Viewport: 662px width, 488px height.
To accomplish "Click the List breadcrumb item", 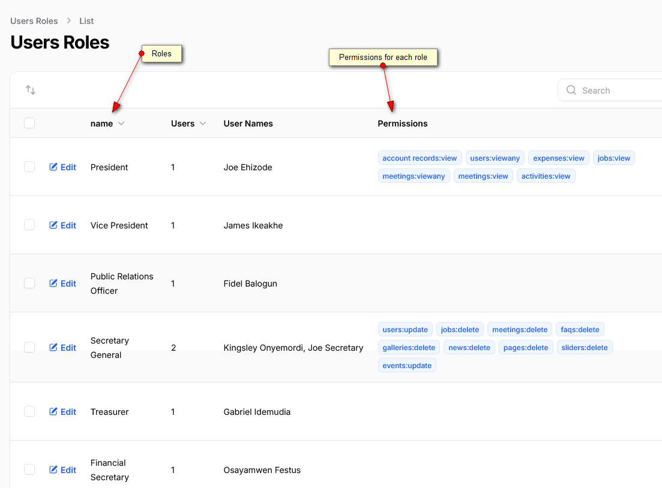I will pyautogui.click(x=86, y=21).
